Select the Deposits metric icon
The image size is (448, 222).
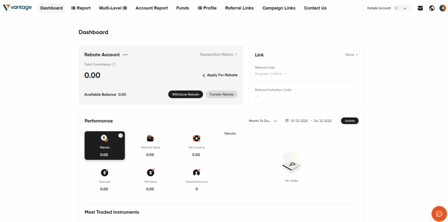104,173
